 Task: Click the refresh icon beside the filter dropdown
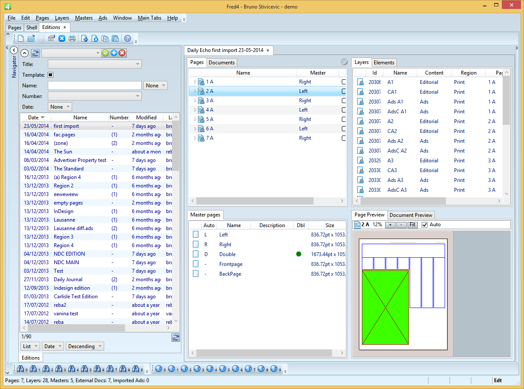[35, 53]
